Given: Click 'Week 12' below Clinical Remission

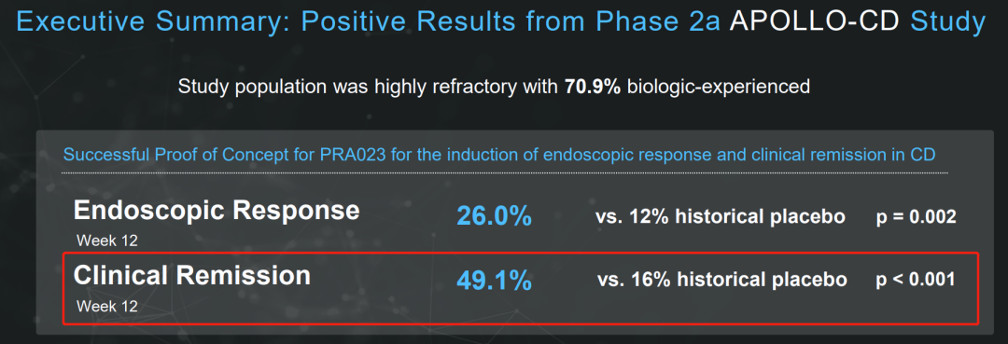Looking at the screenshot, I should click(106, 306).
